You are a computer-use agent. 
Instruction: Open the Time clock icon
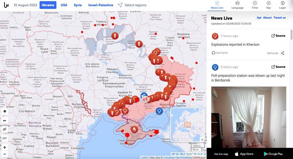click(x=255, y=3)
